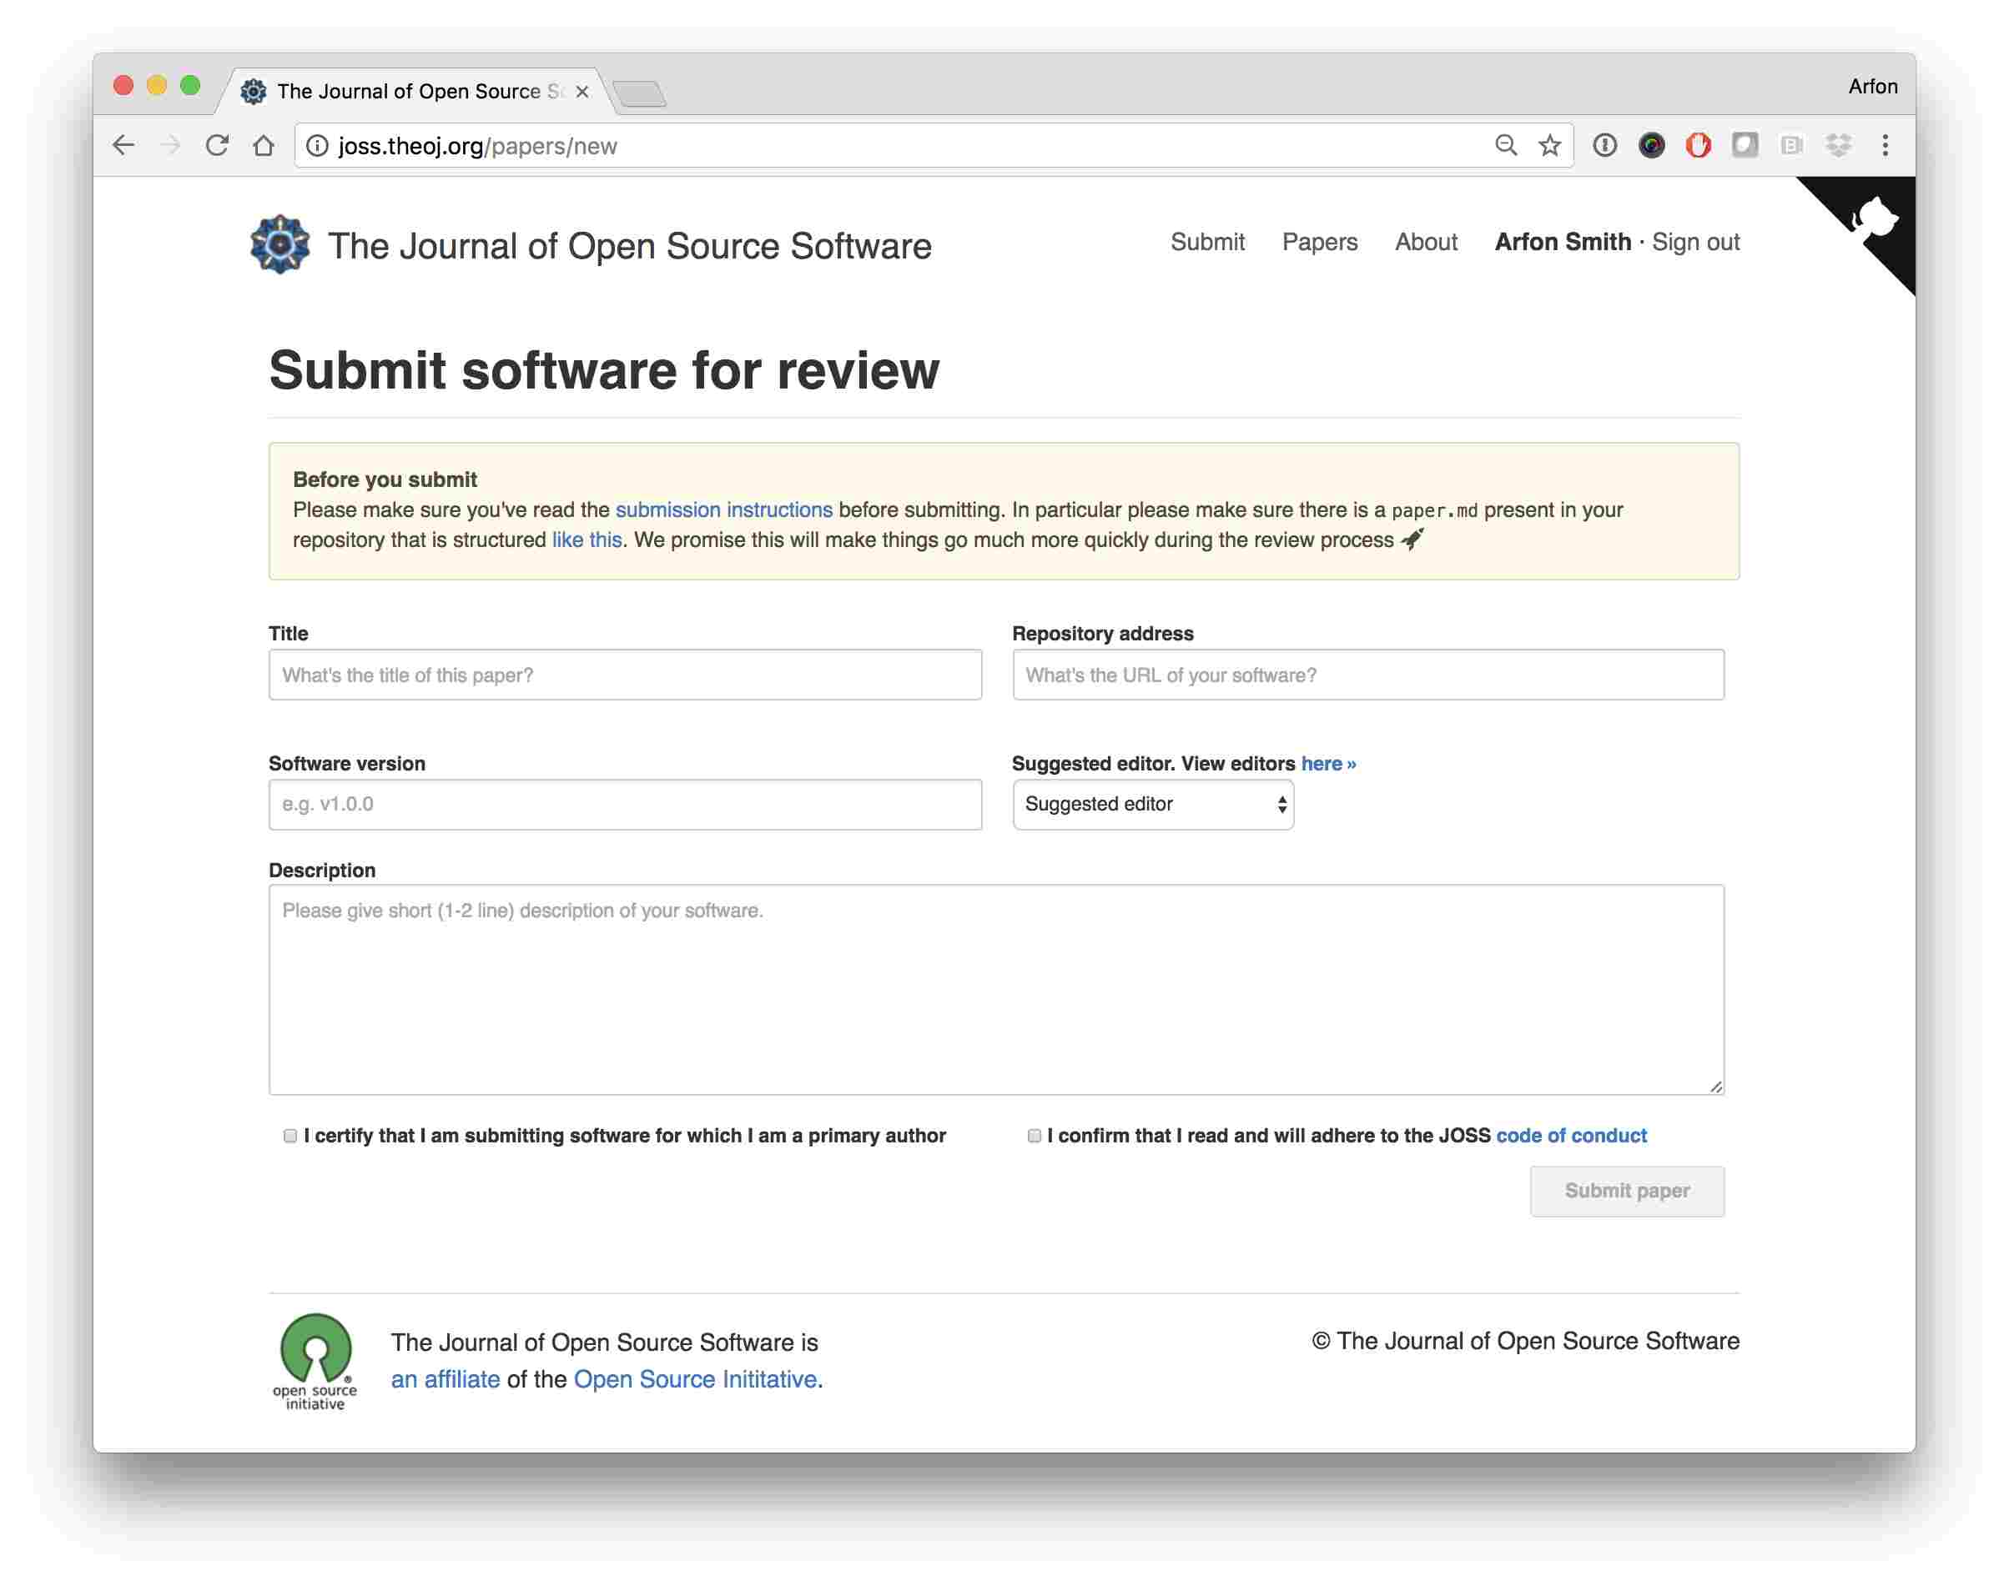This screenshot has height=1586, width=2009.
Task: Open the 1Password extension icon
Action: coord(1605,145)
